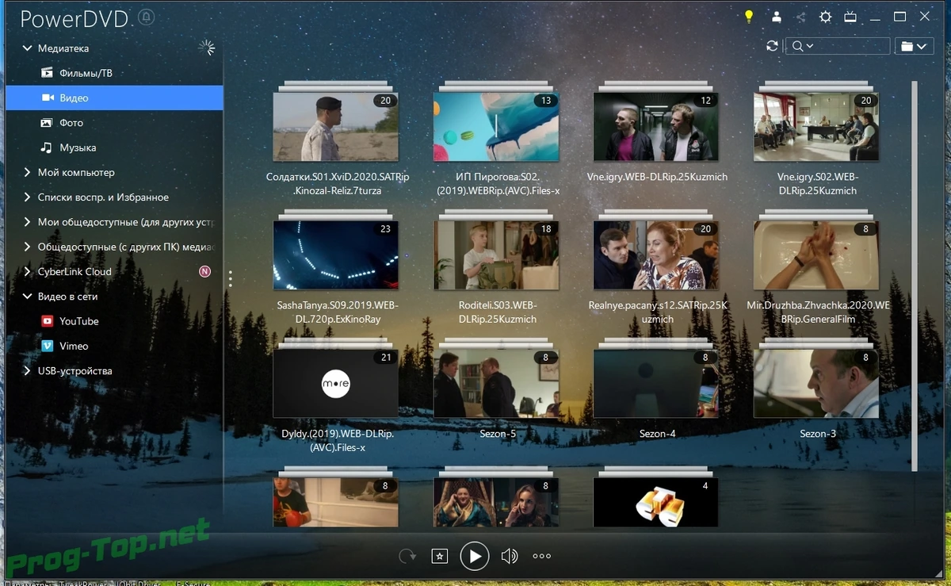The image size is (951, 586).
Task: Open the THT logo folder with 4 items
Action: [x=656, y=503]
